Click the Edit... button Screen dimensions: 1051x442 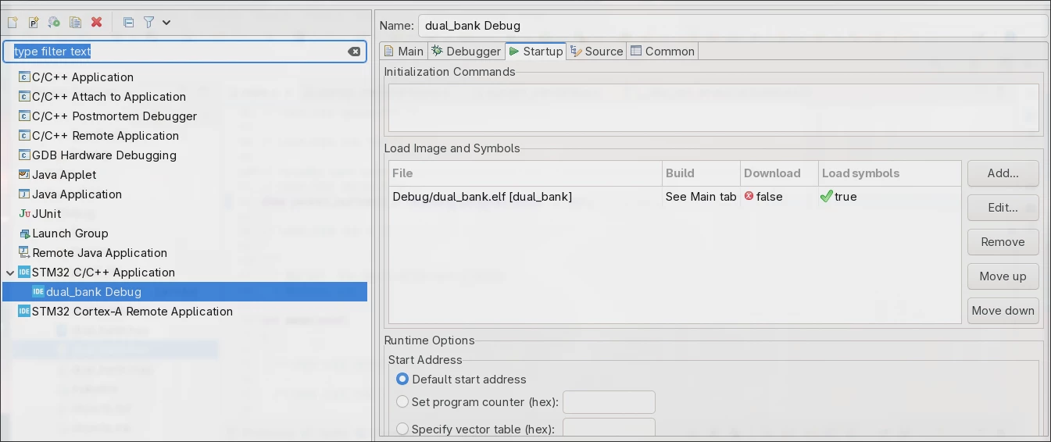(x=1003, y=208)
